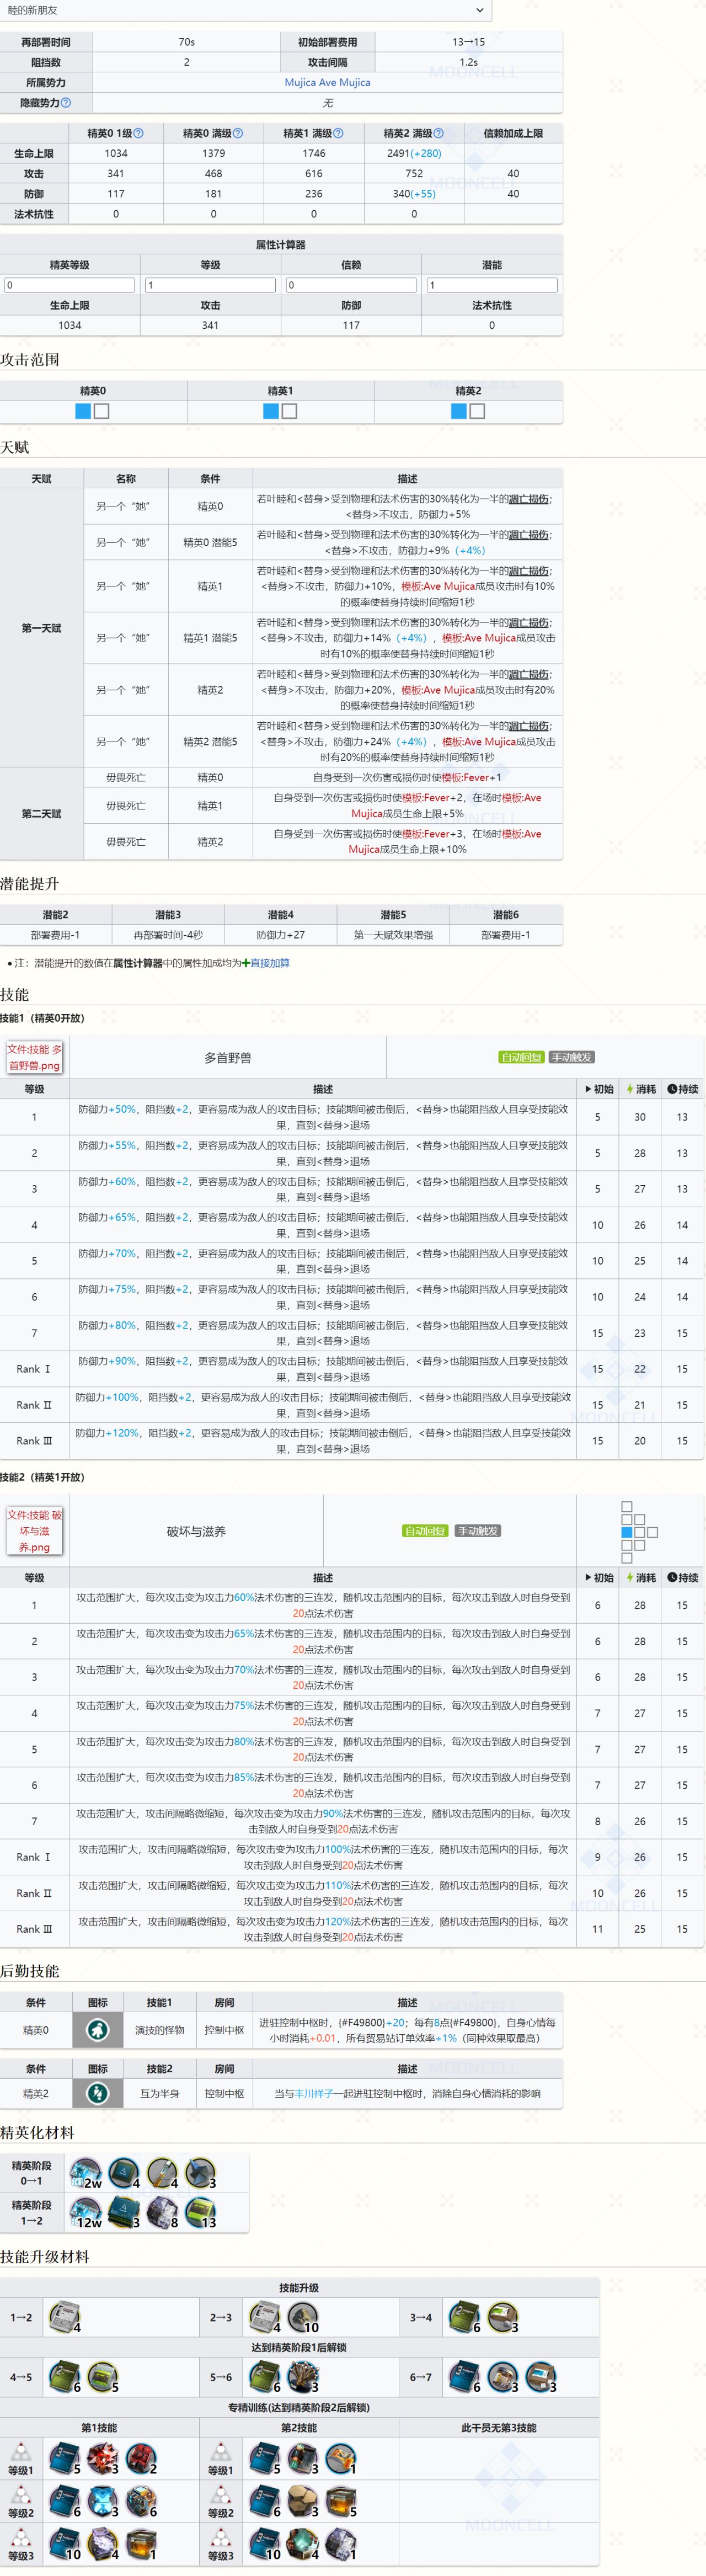The image size is (706, 2576).
Task: Click the help icon next to 精英0 1级
Action: tap(138, 133)
